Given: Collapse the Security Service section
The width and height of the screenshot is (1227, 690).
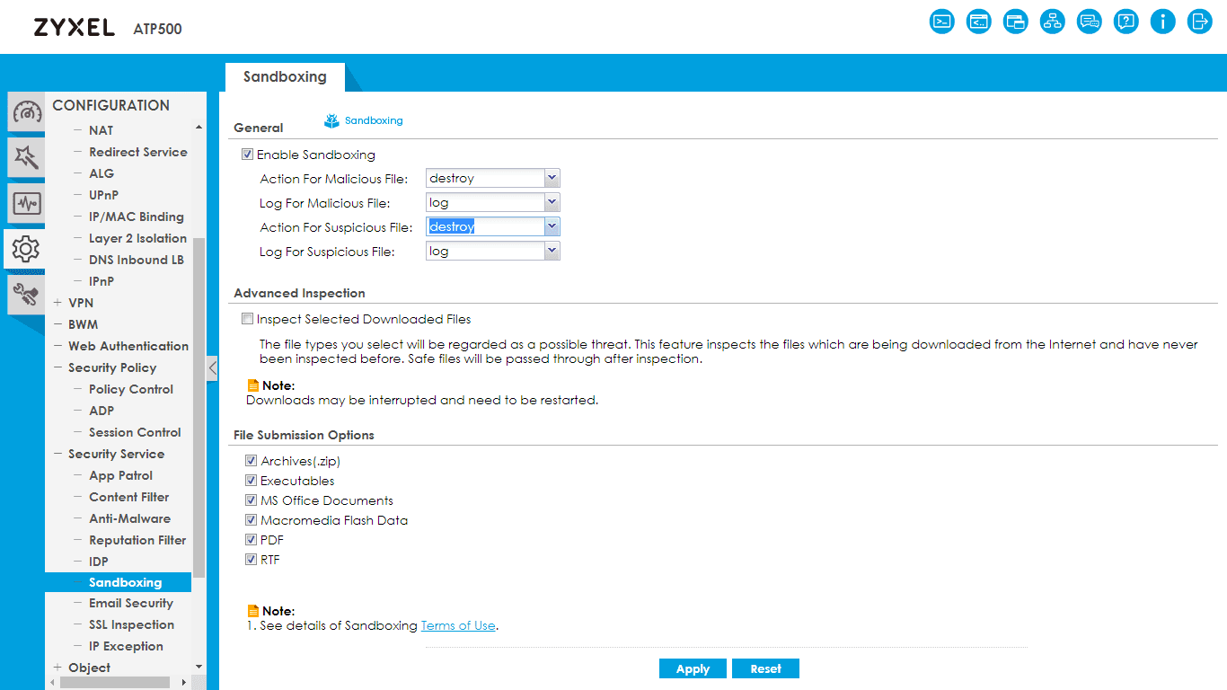Looking at the screenshot, I should (x=57, y=454).
